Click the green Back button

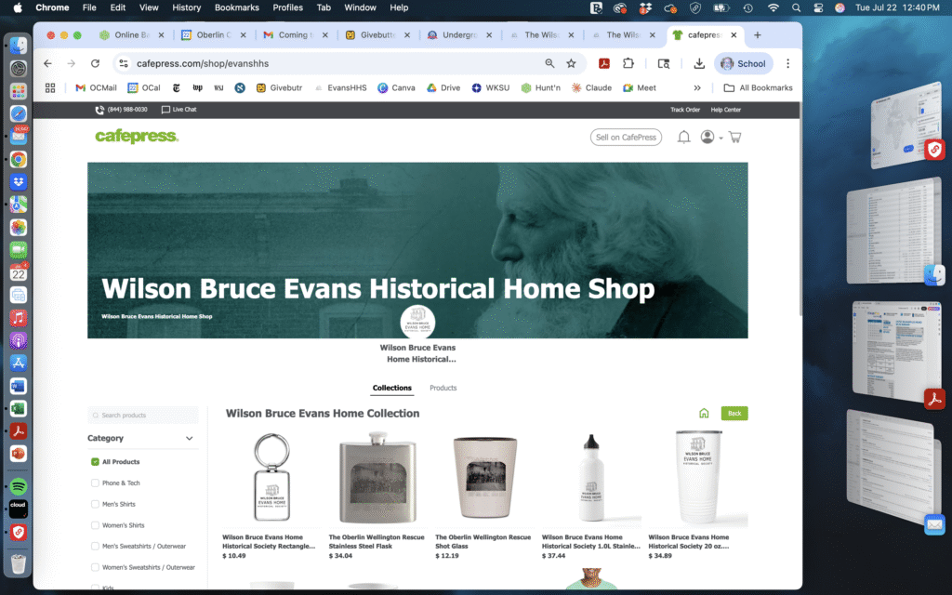point(734,414)
